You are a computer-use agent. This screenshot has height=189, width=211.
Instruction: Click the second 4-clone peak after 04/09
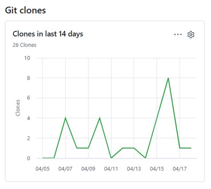[x=100, y=118]
